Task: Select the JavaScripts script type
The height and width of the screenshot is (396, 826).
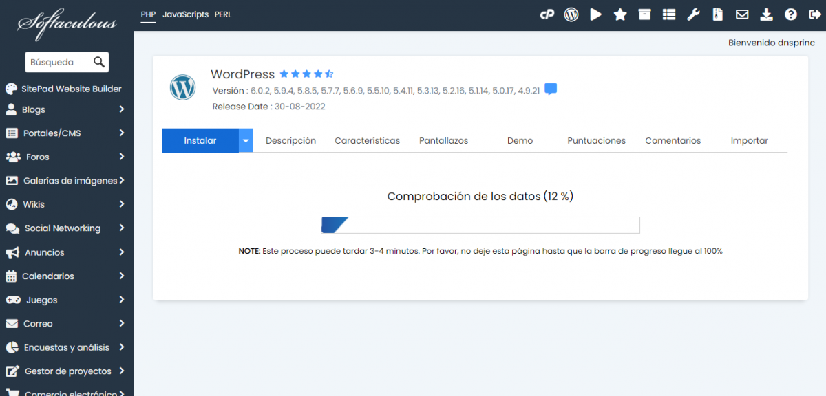Action: [185, 14]
